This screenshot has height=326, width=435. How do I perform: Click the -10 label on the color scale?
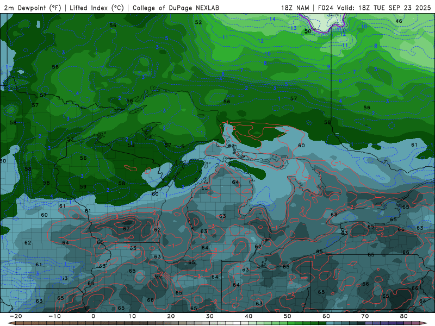coord(54,316)
